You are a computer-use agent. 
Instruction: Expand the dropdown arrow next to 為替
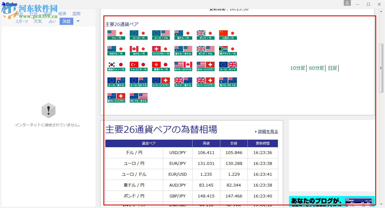point(78,21)
